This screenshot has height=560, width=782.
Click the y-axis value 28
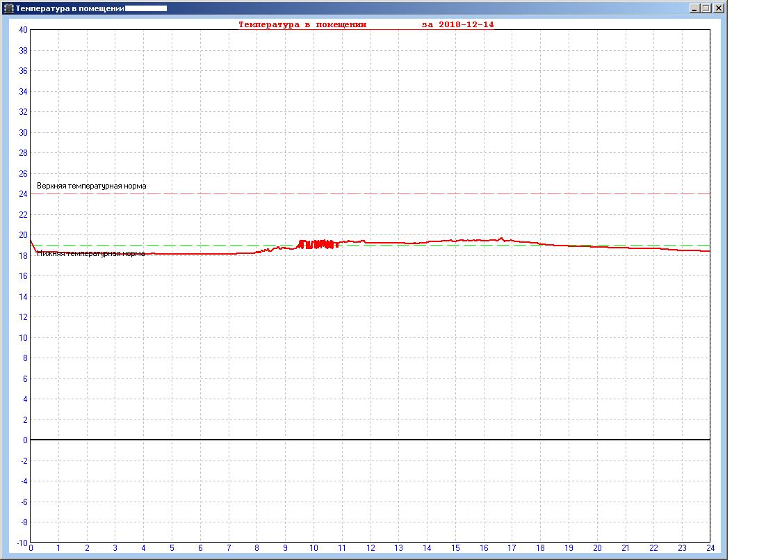(x=24, y=153)
